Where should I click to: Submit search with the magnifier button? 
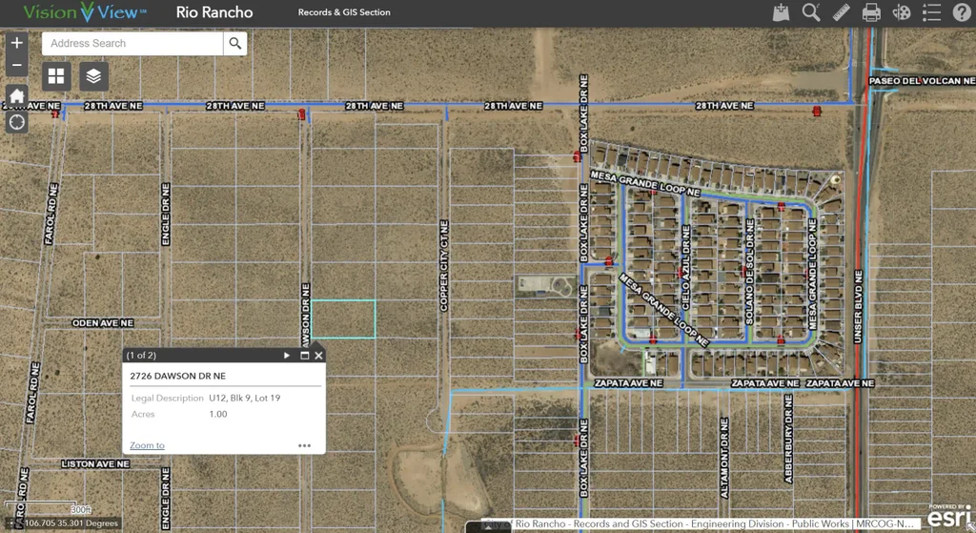[234, 44]
